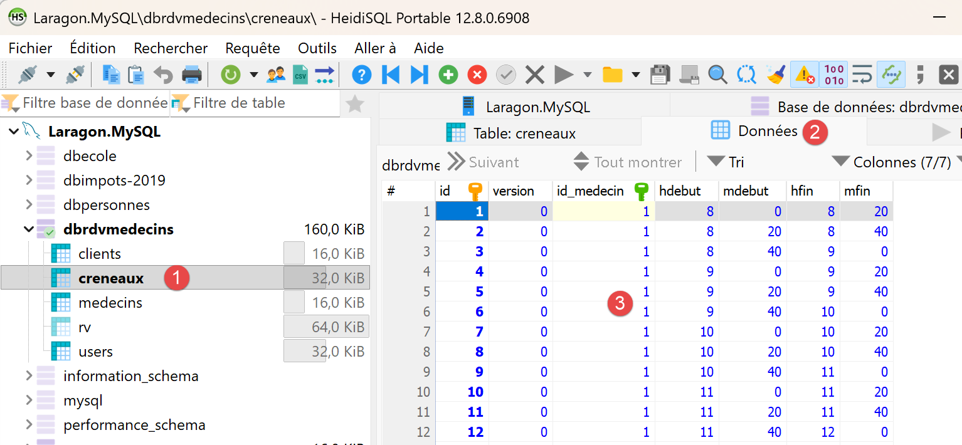This screenshot has height=445, width=962.
Task: Click the Undo arrow icon
Action: click(164, 75)
